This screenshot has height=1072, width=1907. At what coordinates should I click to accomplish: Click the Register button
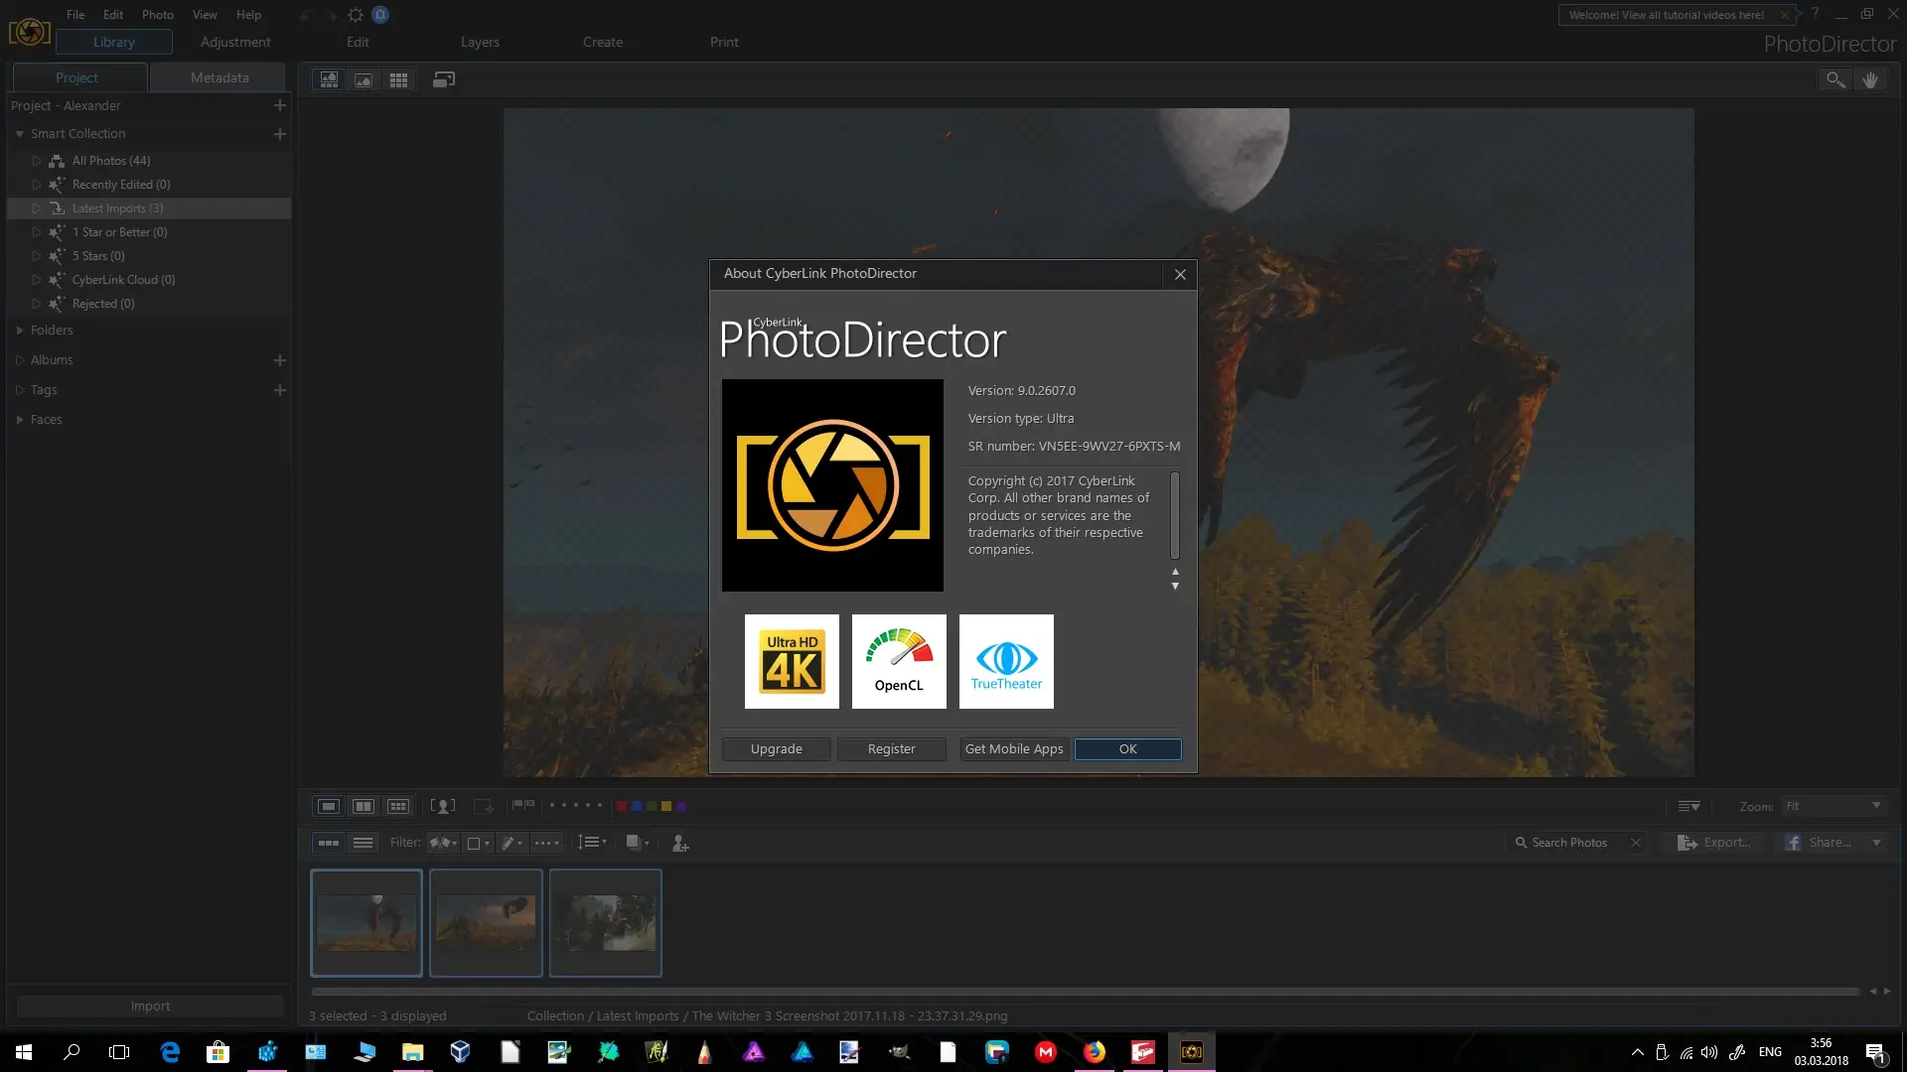[x=891, y=749]
